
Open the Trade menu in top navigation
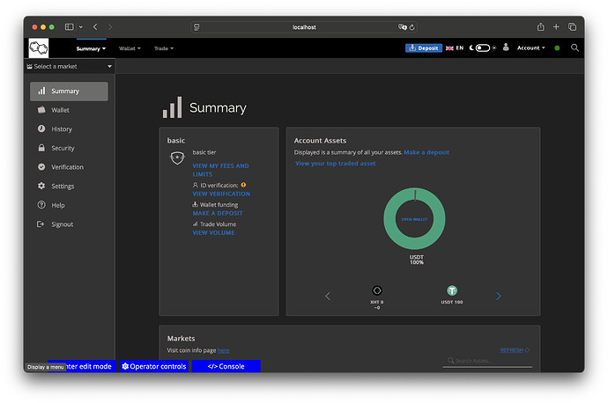pyautogui.click(x=163, y=48)
